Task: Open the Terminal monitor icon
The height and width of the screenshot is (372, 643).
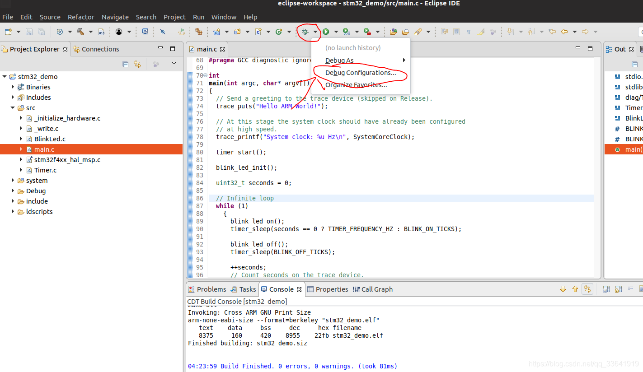Action: point(145,32)
